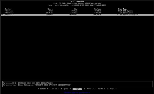154x94 pixels.
Task: Click the Type column header
Action: click(125, 9)
